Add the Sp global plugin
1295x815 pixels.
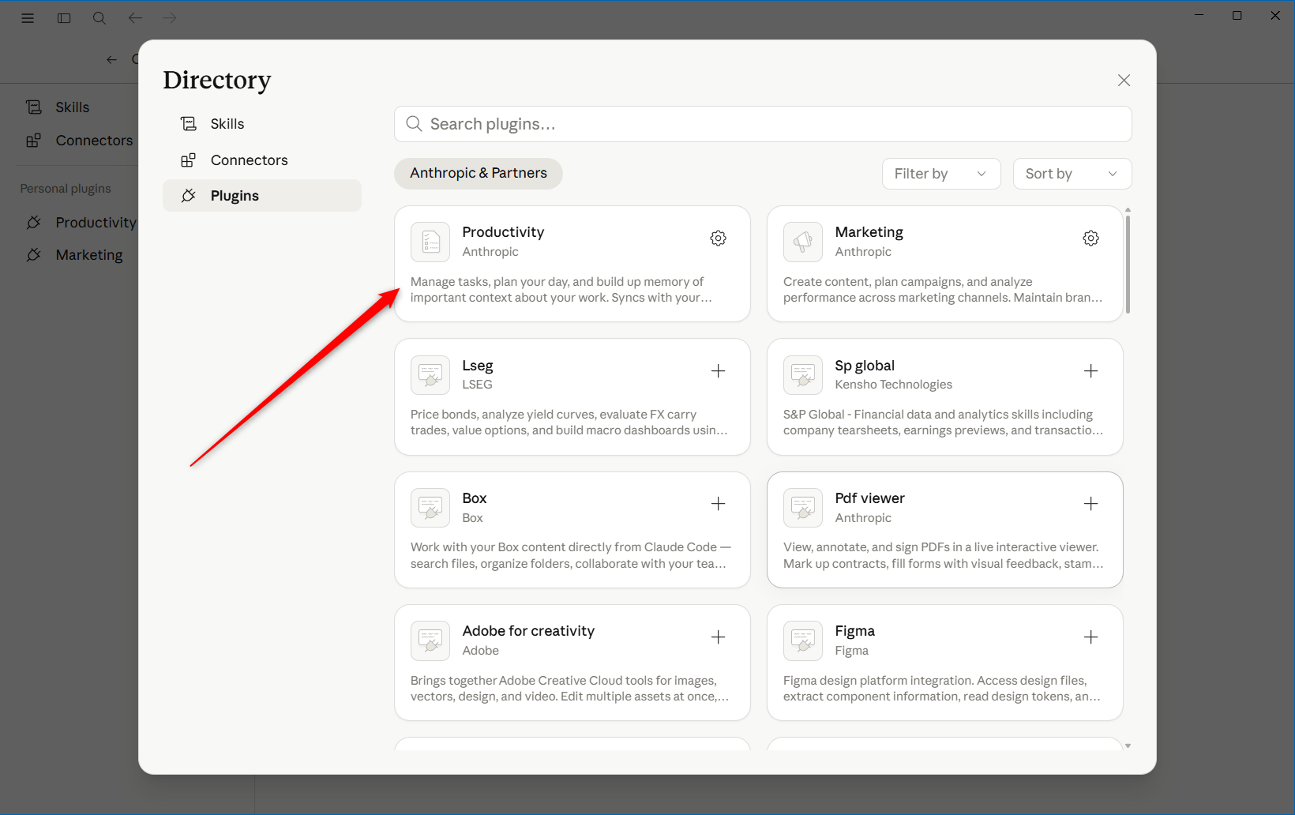click(x=1090, y=371)
